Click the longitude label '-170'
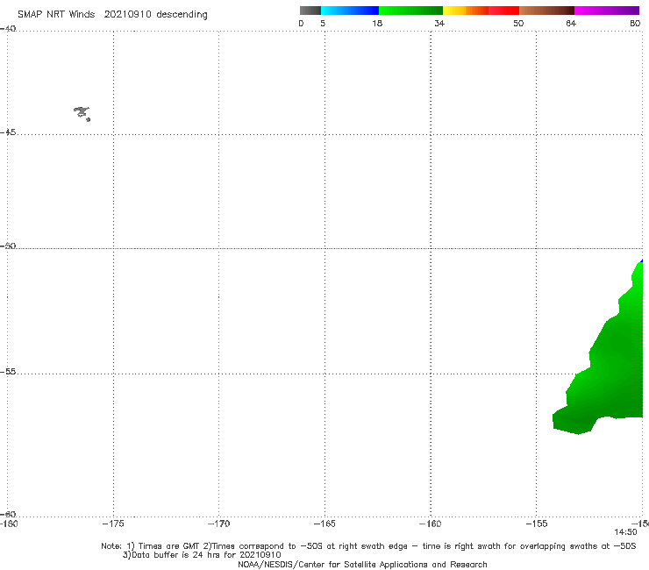This screenshot has height=570, width=649. click(x=218, y=524)
